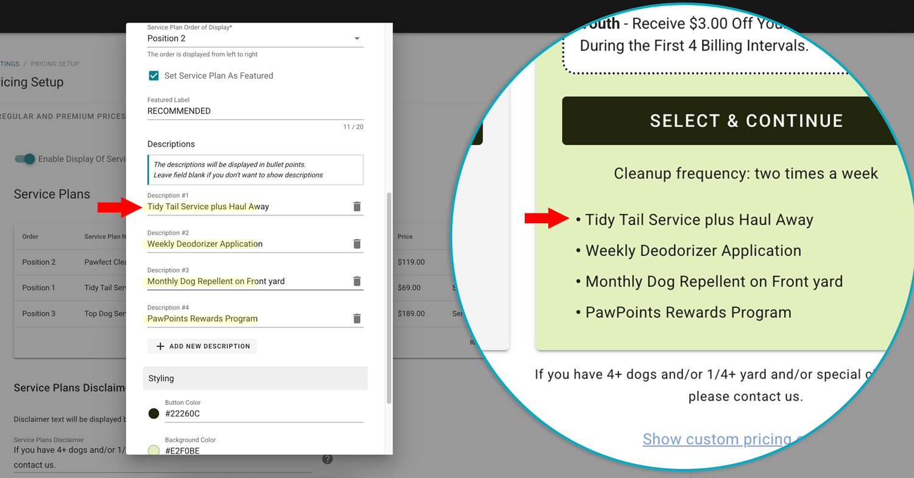Open the Button Color swatch
The height and width of the screenshot is (478, 914).
[154, 413]
